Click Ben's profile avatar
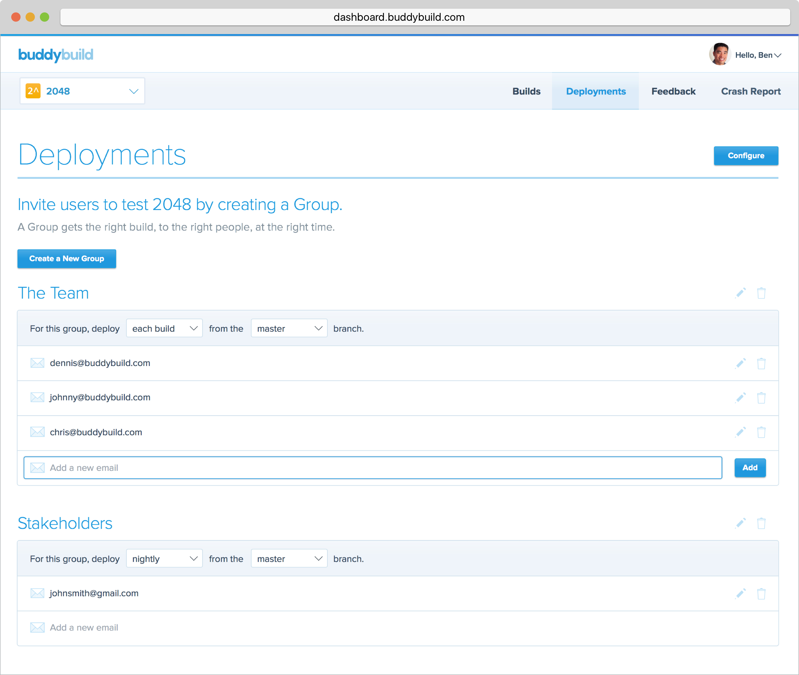799x675 pixels. (x=720, y=54)
